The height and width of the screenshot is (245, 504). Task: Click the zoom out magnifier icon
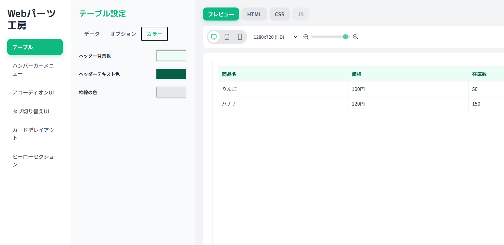click(x=306, y=37)
